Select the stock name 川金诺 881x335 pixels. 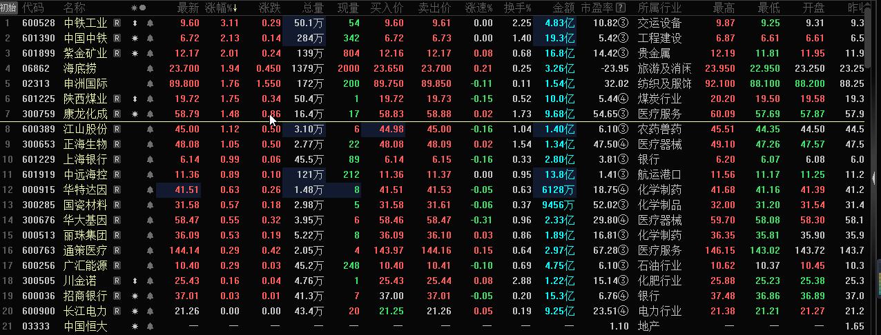[x=80, y=281]
